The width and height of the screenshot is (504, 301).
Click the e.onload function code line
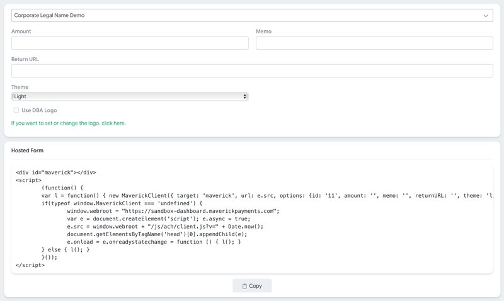click(x=154, y=242)
